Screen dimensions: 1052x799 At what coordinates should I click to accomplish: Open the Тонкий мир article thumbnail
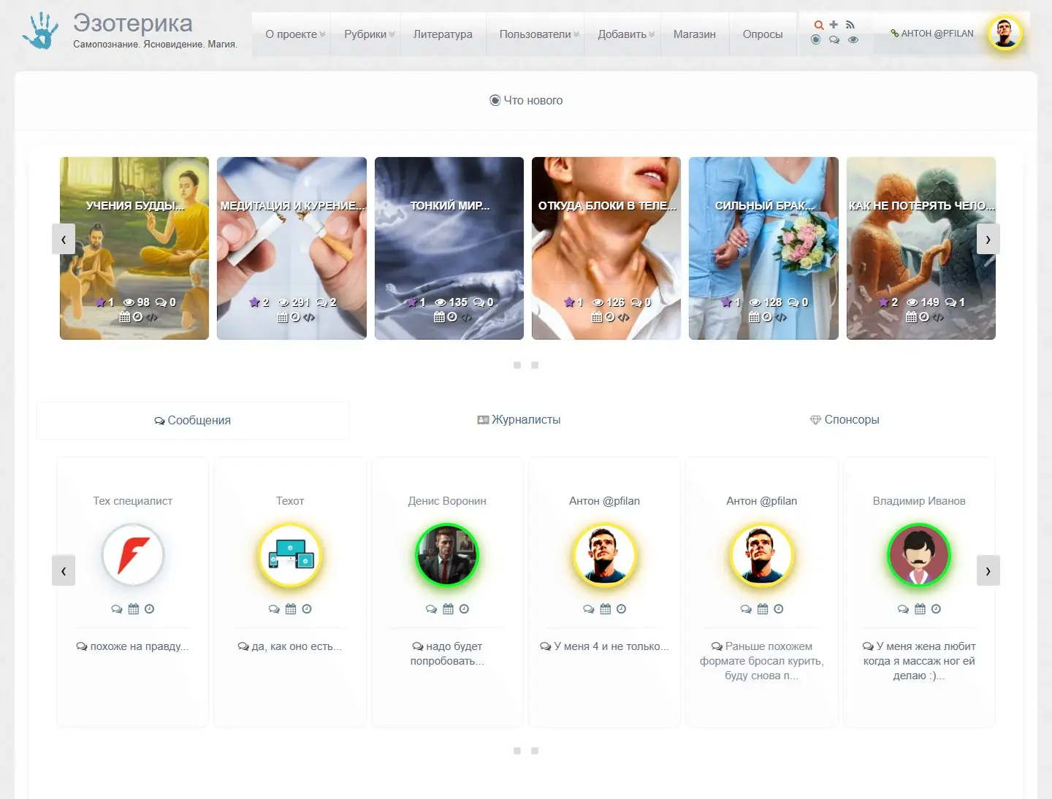click(449, 248)
